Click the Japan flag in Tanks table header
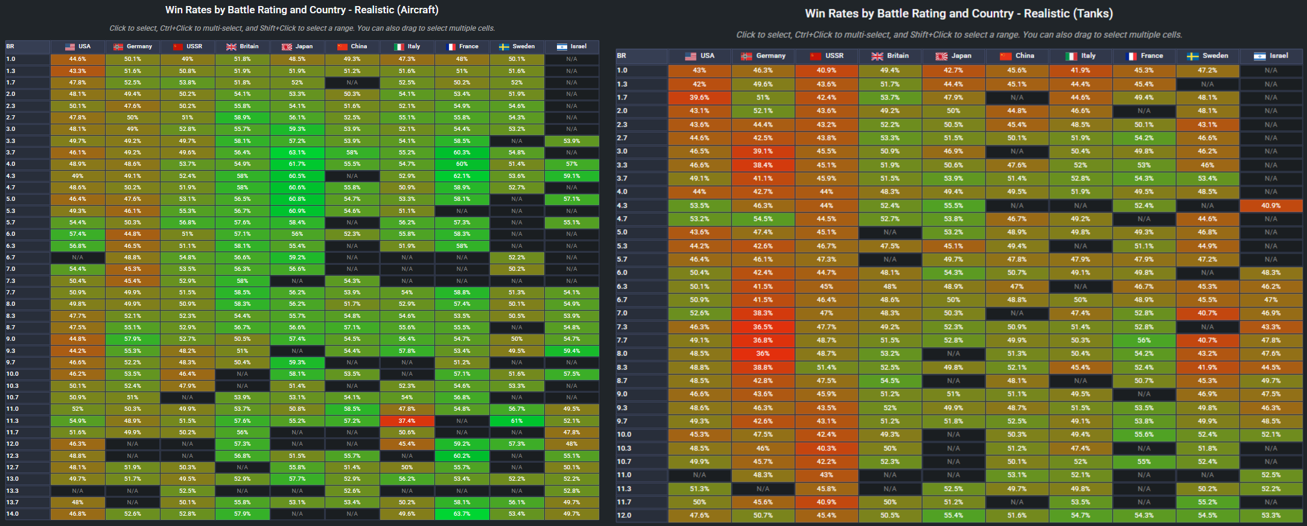Viewport: 1307px width, 526px height. pyautogui.click(x=941, y=56)
